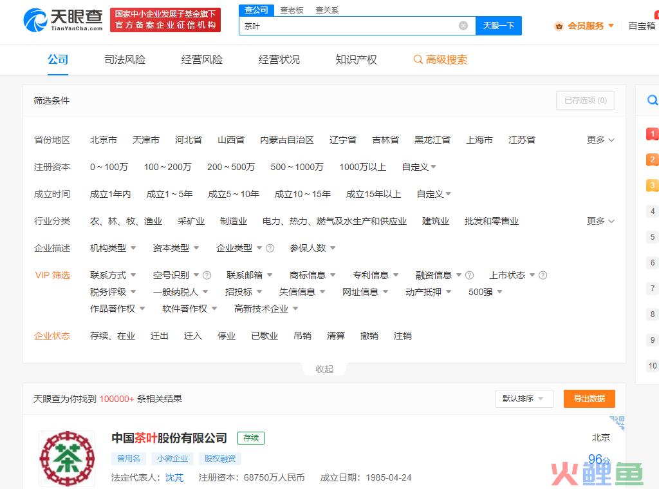Open the 500强 VIP filter dropdown

point(485,292)
